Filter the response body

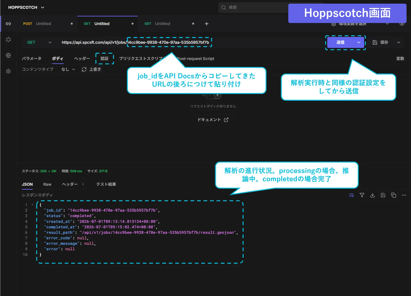(x=362, y=195)
